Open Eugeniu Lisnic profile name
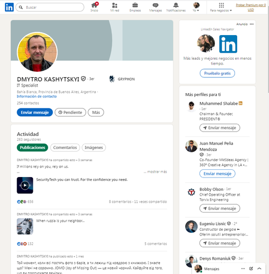Viewport: 269px width, 274px height. 213,224
